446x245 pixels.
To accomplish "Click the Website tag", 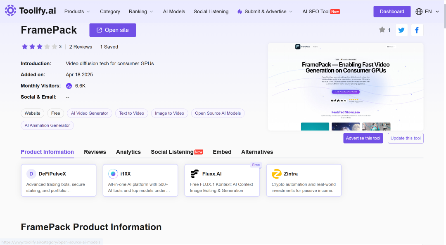I will click(33, 113).
